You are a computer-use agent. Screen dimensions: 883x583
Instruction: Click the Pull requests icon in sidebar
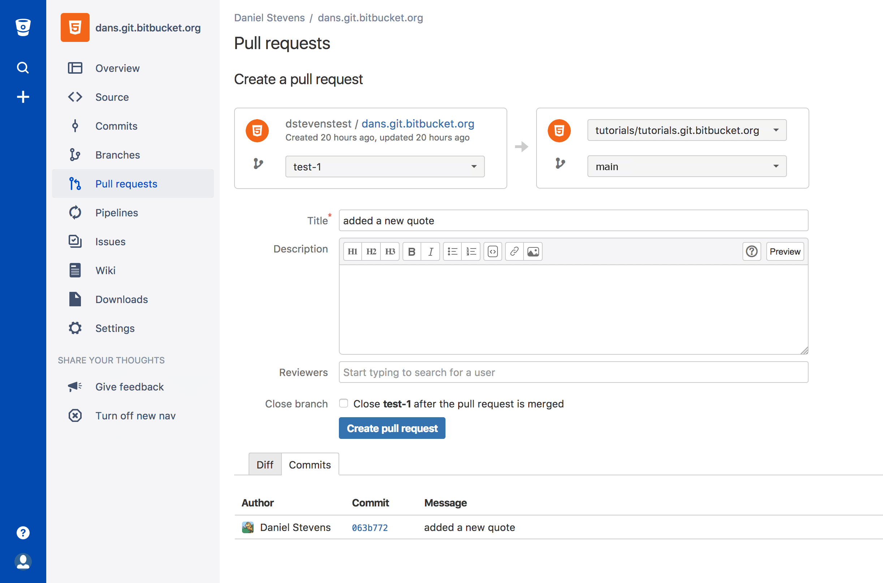[x=76, y=183]
